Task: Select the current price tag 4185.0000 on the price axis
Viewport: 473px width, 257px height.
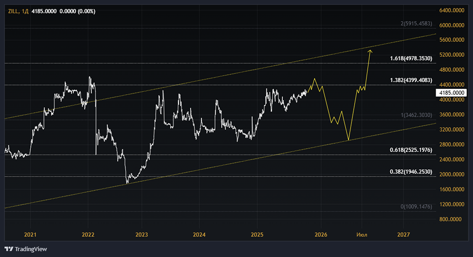Action: (451, 93)
